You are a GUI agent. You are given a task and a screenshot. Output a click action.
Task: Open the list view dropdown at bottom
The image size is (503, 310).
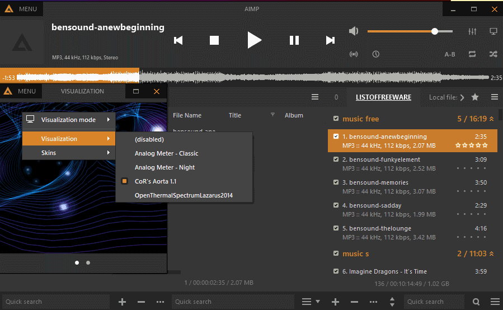pyautogui.click(x=311, y=302)
